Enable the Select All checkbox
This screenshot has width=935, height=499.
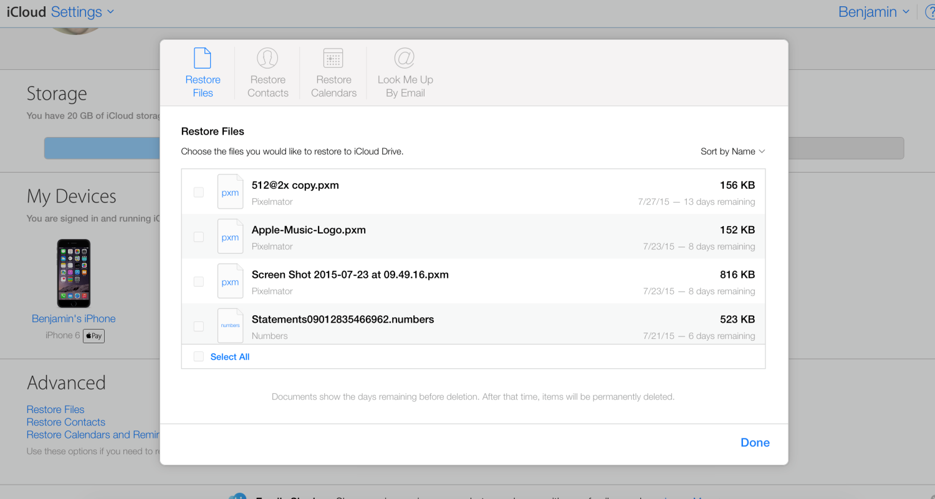coord(198,356)
